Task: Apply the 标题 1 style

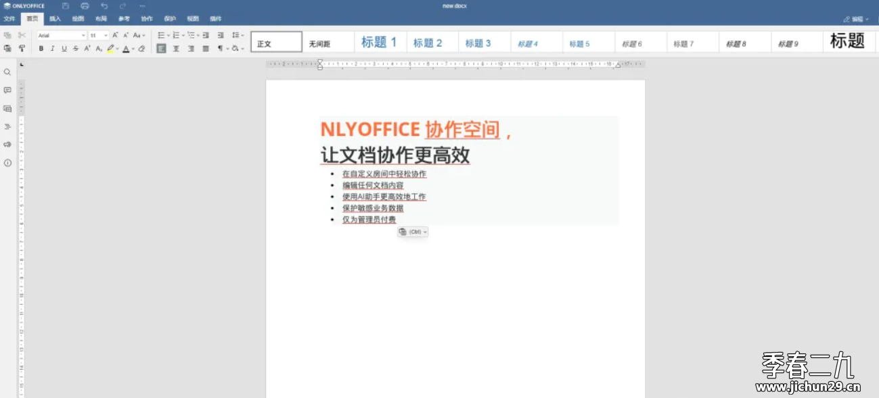Action: click(379, 43)
